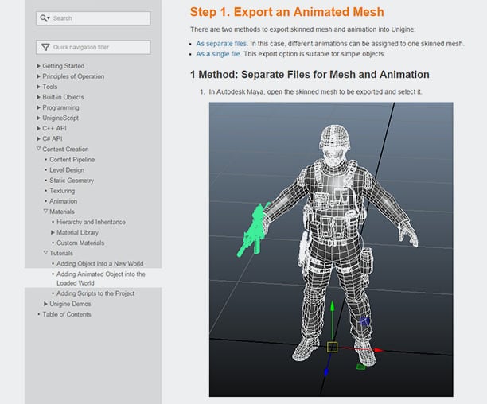Open the Programming navigation entry
Image resolution: width=487 pixels, height=404 pixels.
coord(60,107)
